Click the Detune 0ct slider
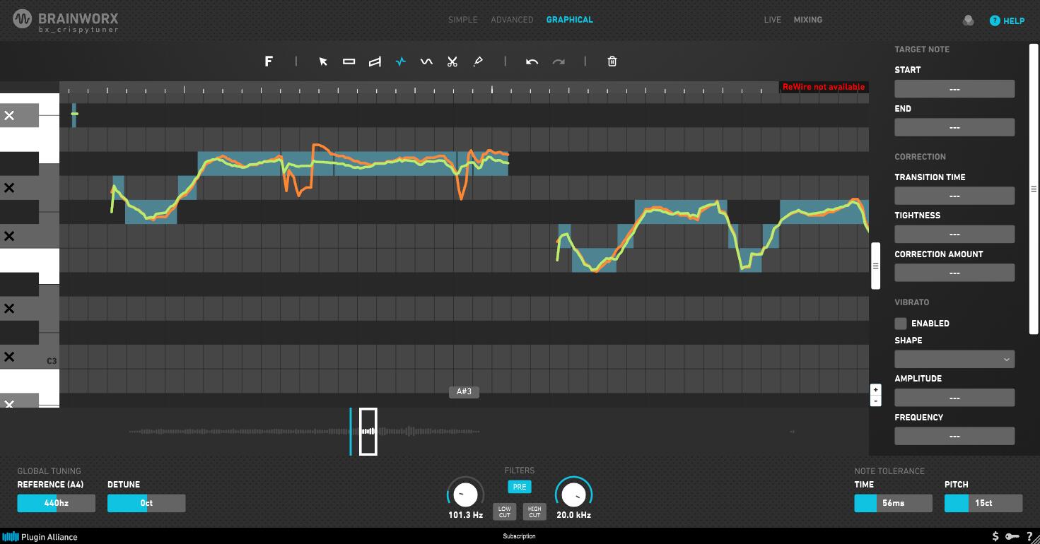The image size is (1040, 544). pyautogui.click(x=146, y=503)
